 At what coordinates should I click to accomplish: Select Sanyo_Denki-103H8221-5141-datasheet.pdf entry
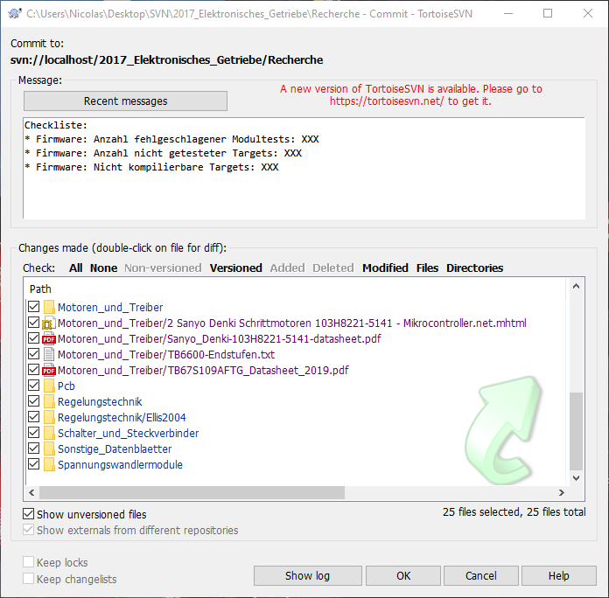pos(220,338)
